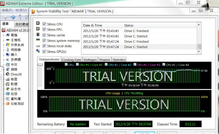Toggle CPU #1 / Core #4 graph checkbox
The height and width of the screenshot is (134, 219).
(164, 64)
